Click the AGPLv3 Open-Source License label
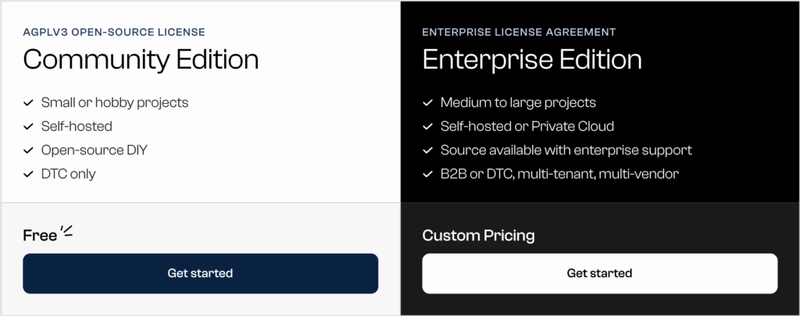 pos(114,32)
